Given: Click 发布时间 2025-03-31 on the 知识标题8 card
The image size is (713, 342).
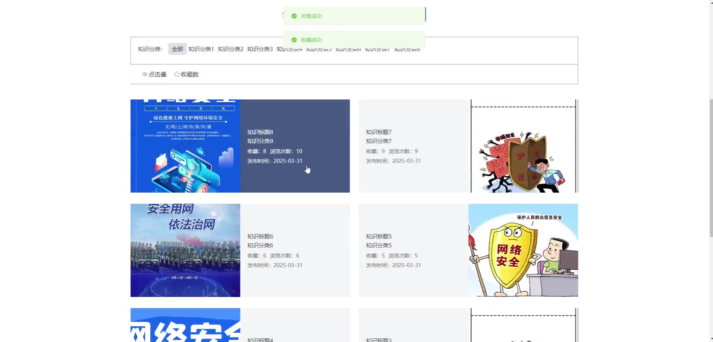Looking at the screenshot, I should 275,161.
